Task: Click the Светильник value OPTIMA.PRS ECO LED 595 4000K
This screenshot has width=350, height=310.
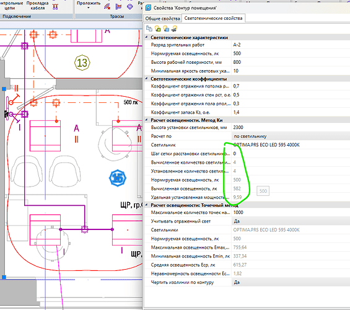Action: [266, 145]
